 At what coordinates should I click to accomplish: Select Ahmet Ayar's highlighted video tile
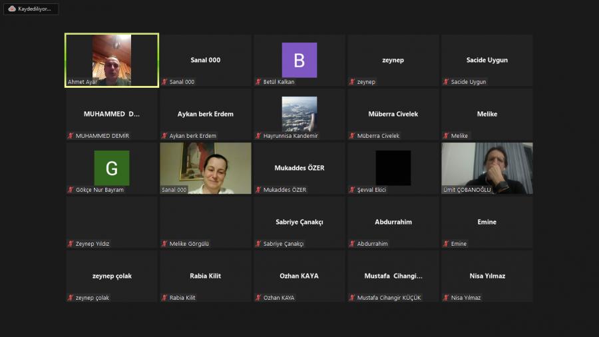pos(111,60)
